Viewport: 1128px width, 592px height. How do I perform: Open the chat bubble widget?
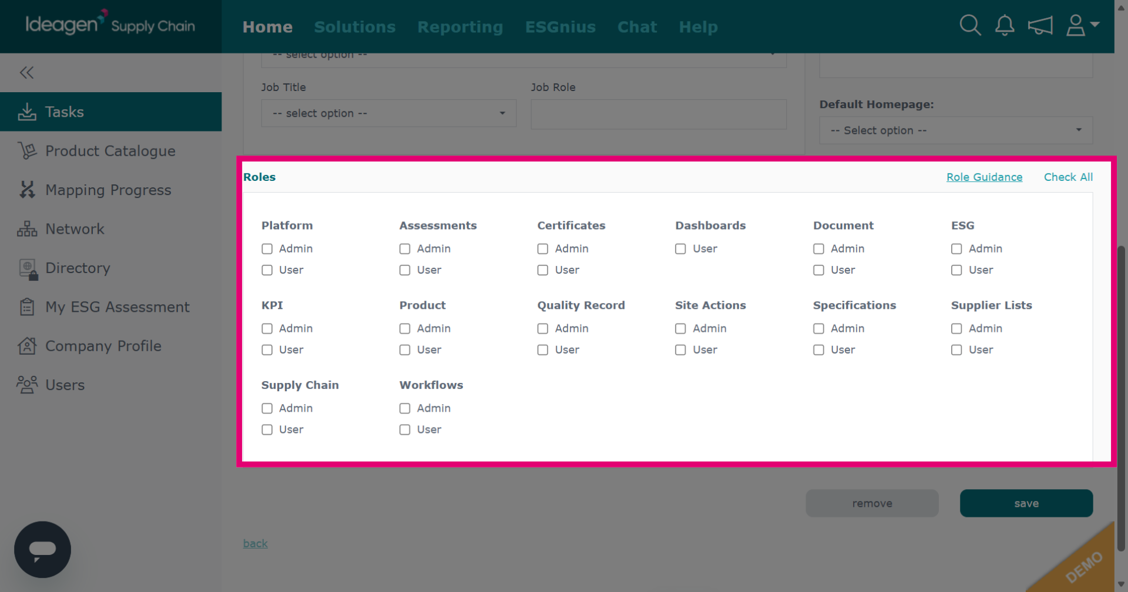click(x=42, y=549)
